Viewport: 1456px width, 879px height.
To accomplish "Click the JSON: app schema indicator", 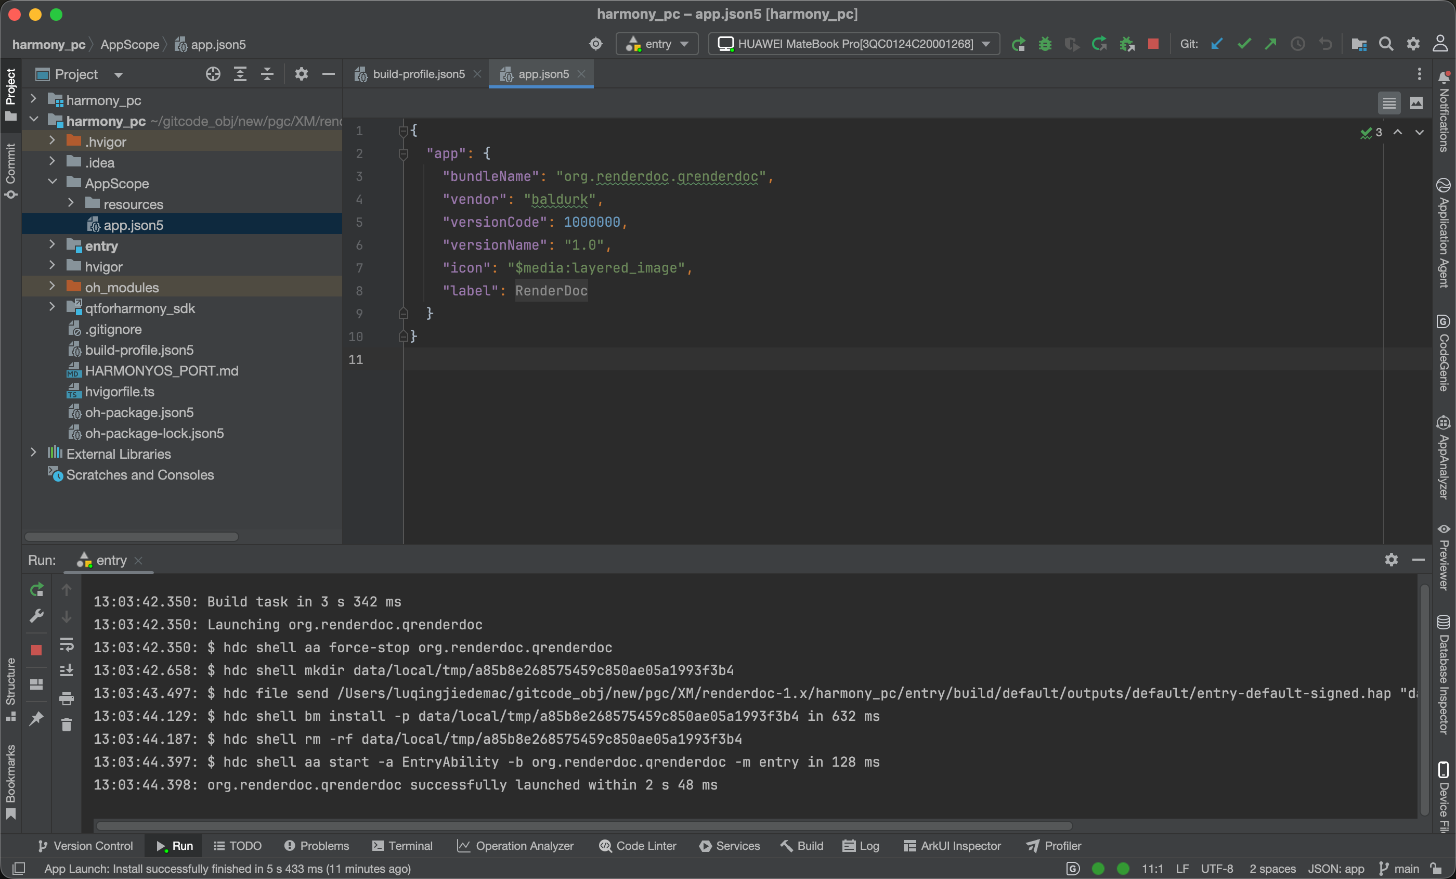I will (1335, 869).
